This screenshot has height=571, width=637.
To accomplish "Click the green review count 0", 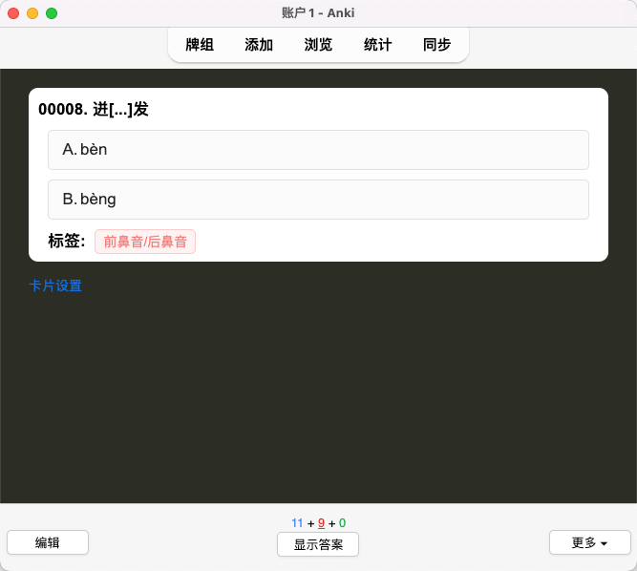I will coord(342,522).
